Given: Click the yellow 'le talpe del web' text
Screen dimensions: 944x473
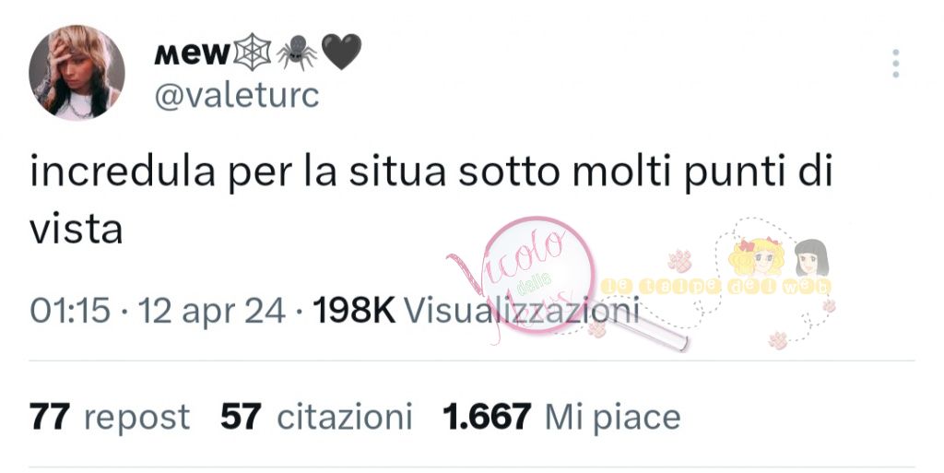Looking at the screenshot, I should tap(716, 287).
